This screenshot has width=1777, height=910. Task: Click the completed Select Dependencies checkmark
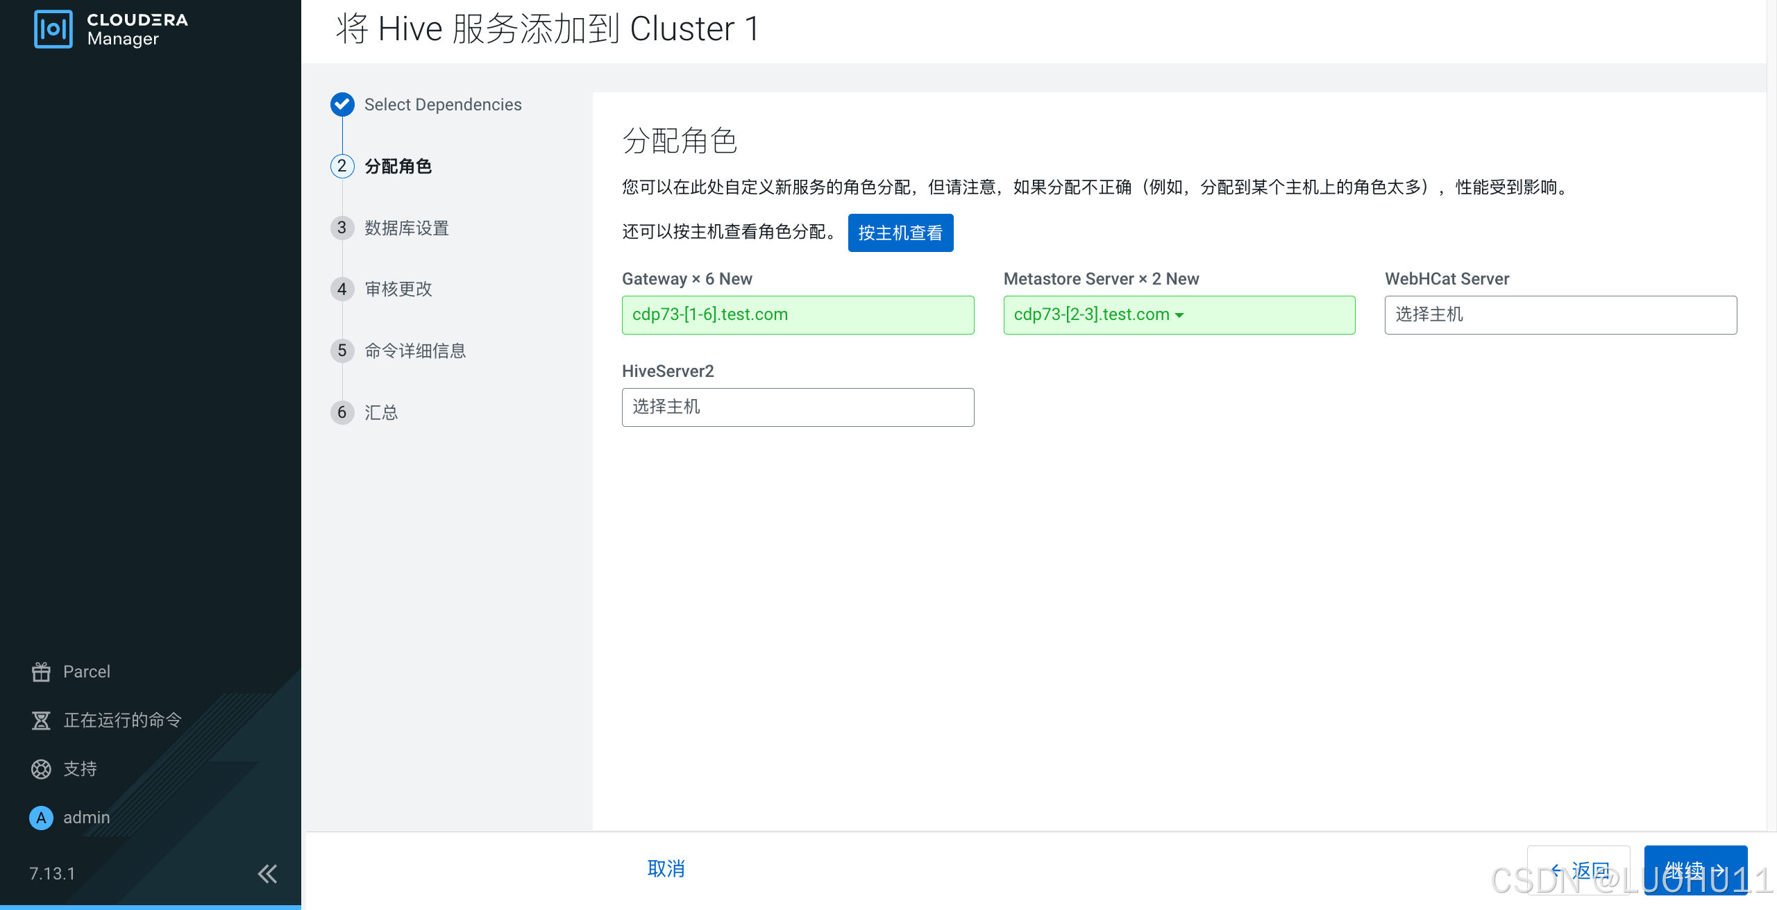coord(342,104)
